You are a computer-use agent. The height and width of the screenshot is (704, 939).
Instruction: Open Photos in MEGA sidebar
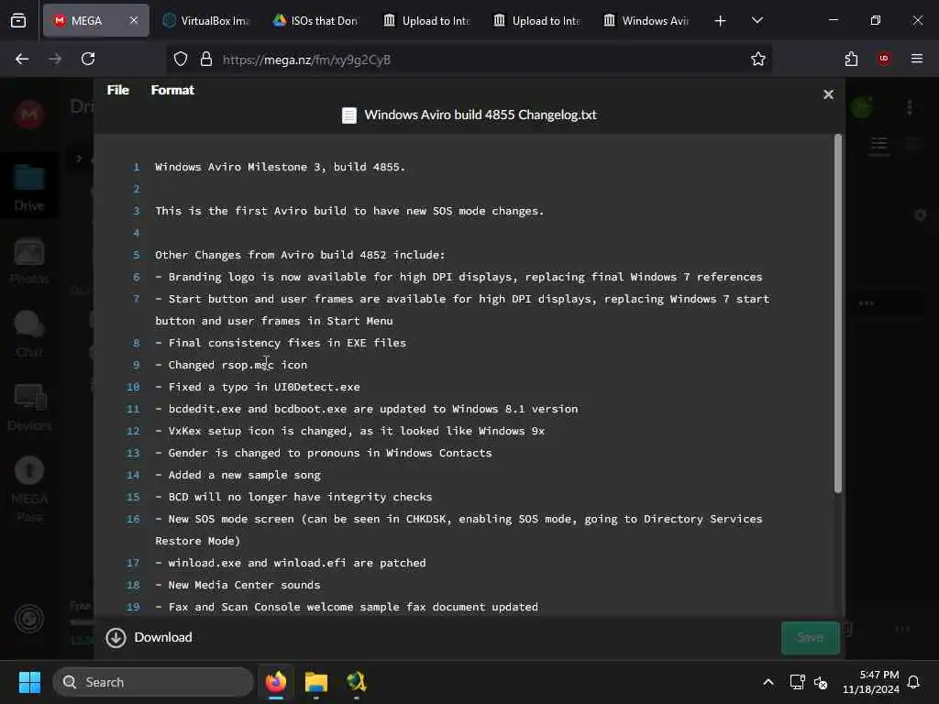pos(28,261)
